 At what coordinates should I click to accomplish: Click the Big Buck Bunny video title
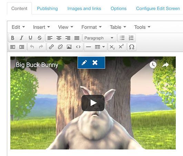coord(37,65)
